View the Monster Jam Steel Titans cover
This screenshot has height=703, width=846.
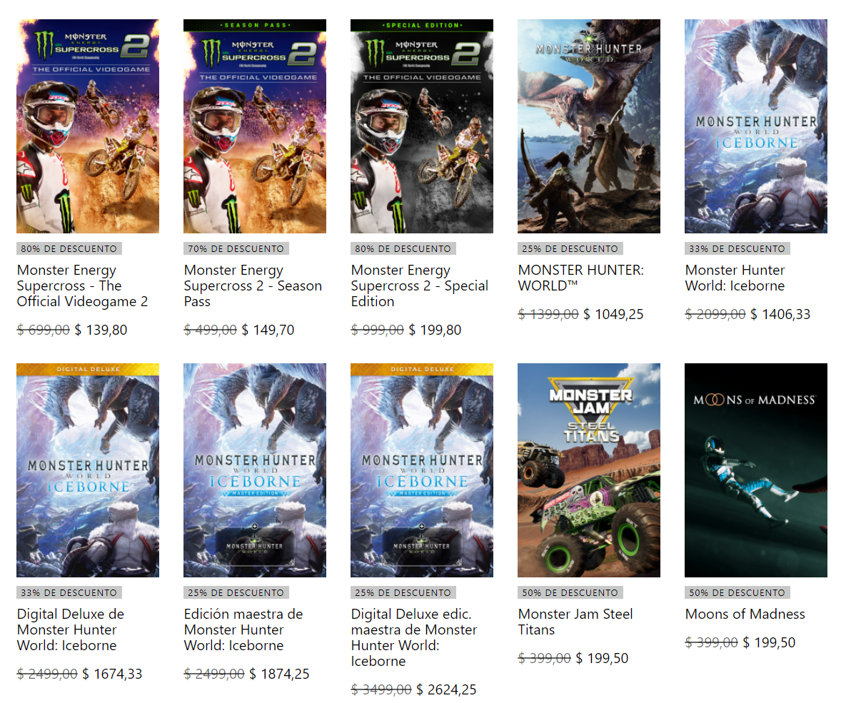589,470
